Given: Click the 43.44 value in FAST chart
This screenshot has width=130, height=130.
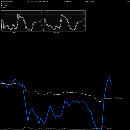Looking at the screenshot, I should click(x=38, y=22).
